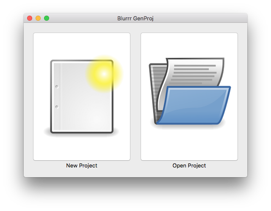Close the Blurrr GenProj window with the red button
The image size is (271, 211).
pos(30,18)
